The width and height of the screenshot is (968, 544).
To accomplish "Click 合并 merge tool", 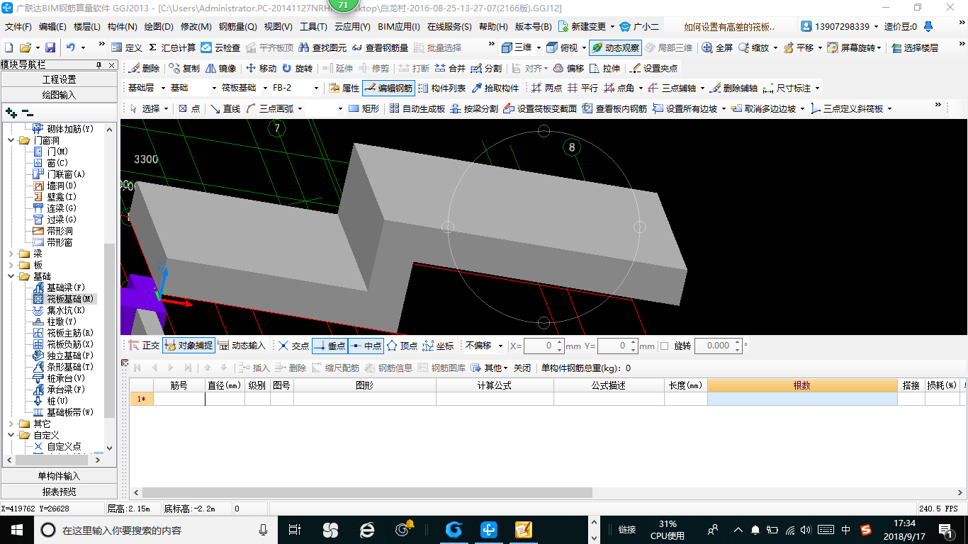I will 450,69.
